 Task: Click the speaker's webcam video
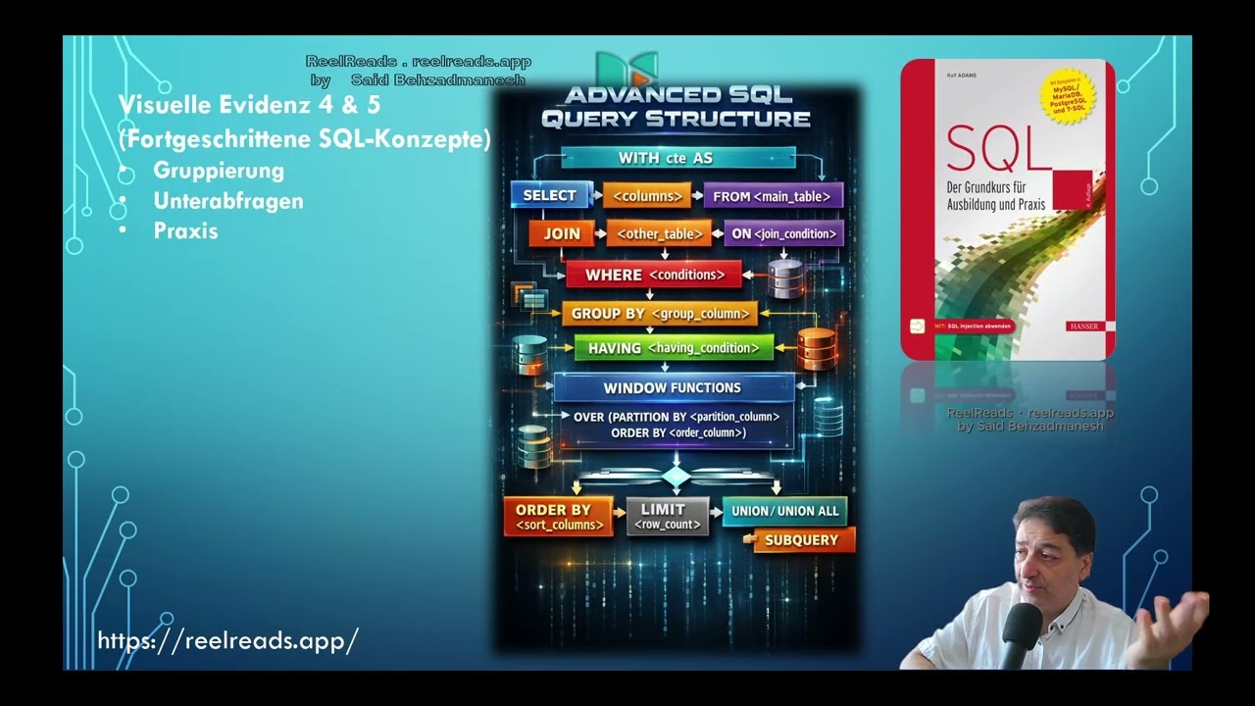click(1054, 583)
